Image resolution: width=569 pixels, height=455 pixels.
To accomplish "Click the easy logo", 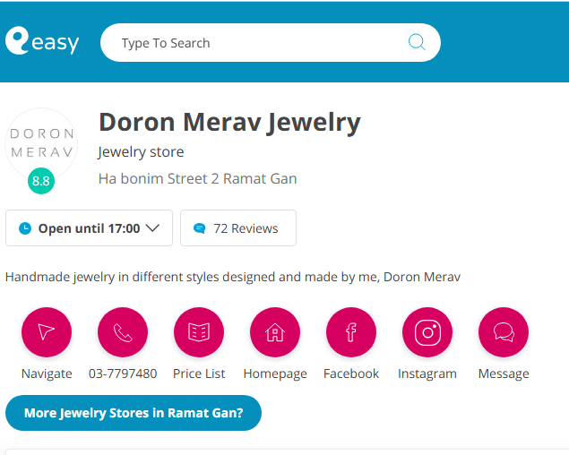I will tap(42, 41).
